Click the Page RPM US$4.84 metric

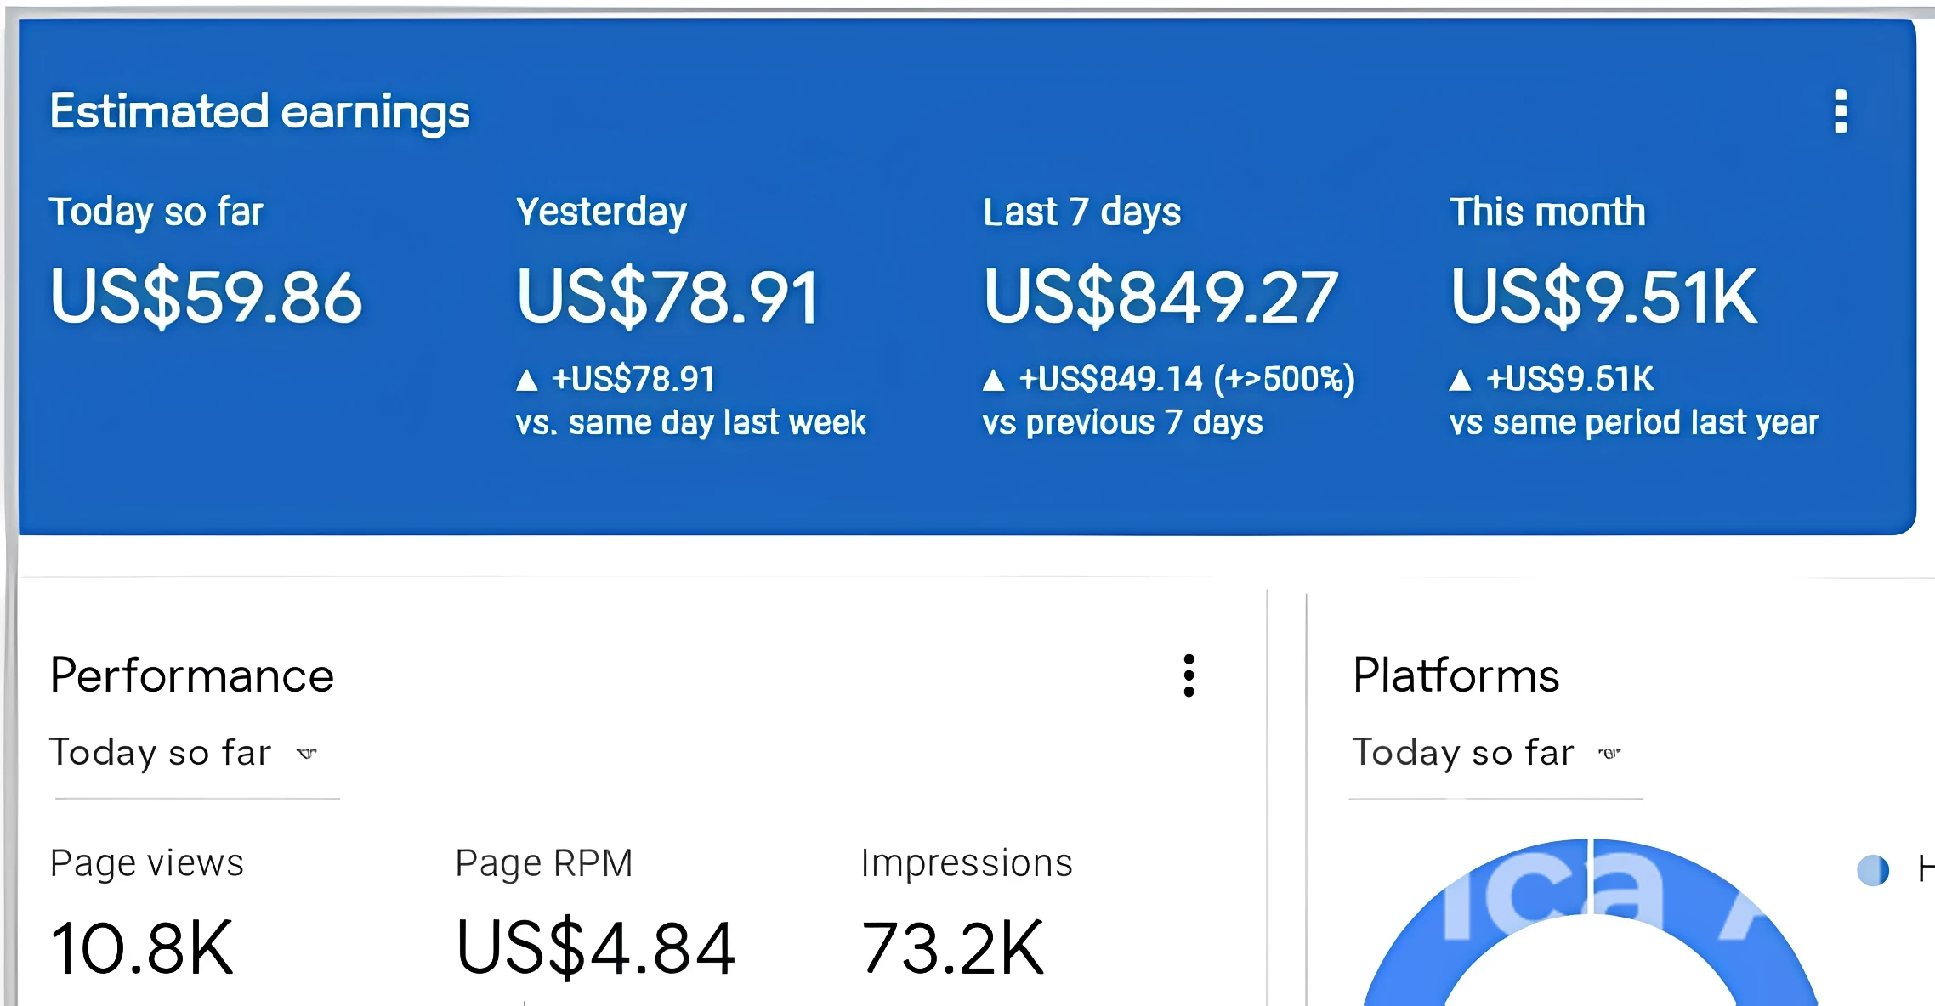595,947
